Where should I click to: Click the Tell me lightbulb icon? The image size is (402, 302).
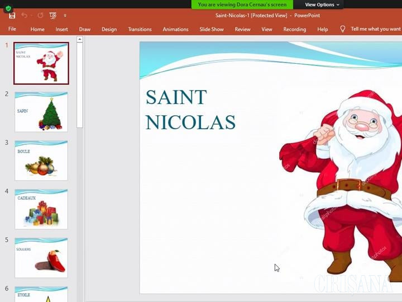(x=342, y=29)
